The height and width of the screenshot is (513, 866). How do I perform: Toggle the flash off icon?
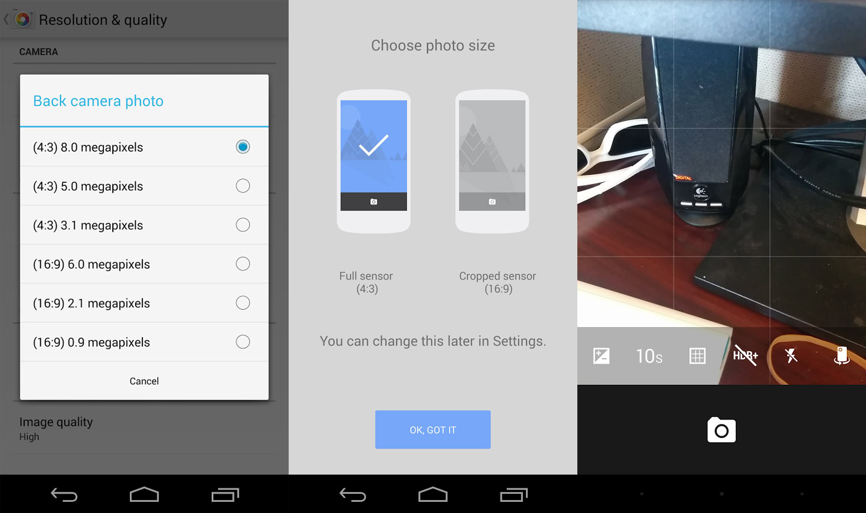[791, 356]
